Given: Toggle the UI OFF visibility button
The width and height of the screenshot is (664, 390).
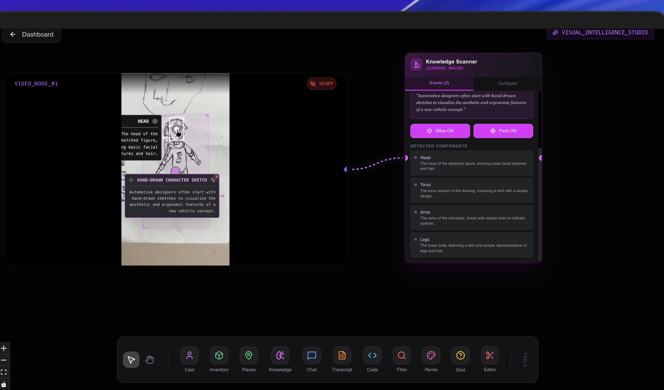Looking at the screenshot, I should click(321, 84).
